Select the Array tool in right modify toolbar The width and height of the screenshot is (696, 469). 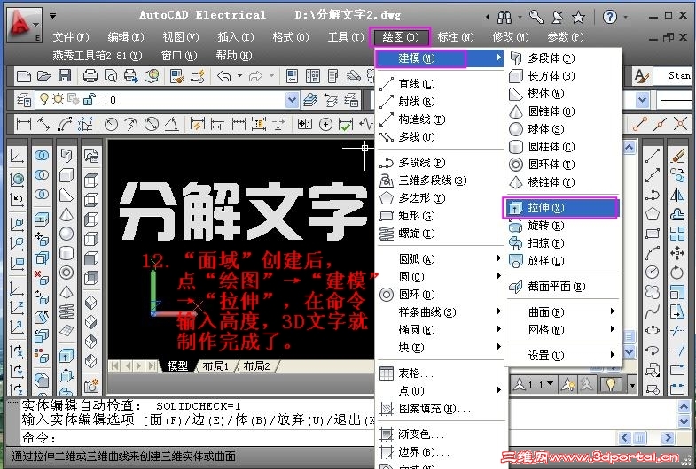pyautogui.click(x=676, y=234)
